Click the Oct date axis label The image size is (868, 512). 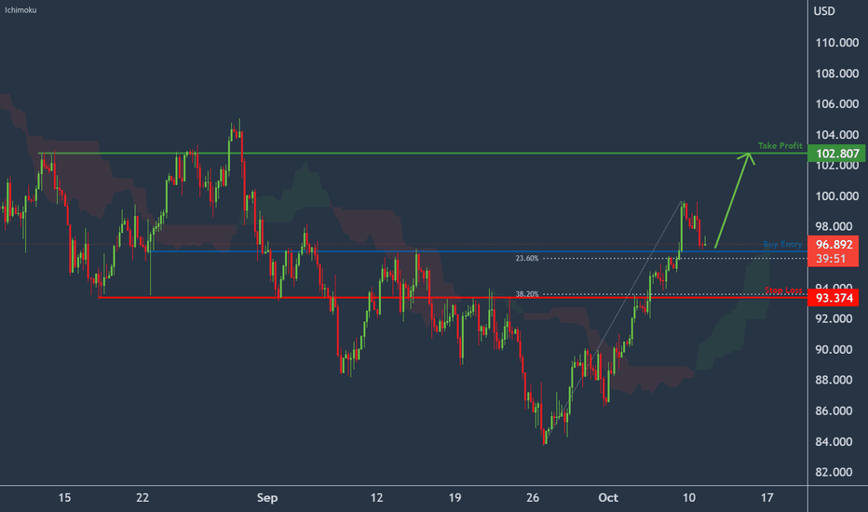tap(608, 498)
